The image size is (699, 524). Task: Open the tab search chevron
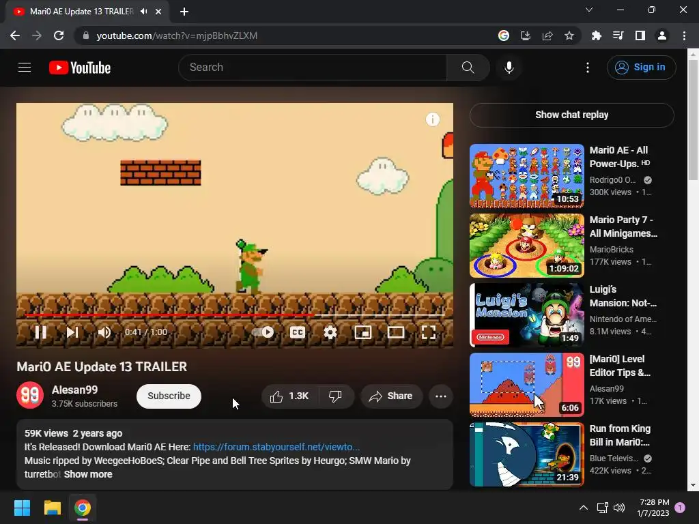(589, 10)
